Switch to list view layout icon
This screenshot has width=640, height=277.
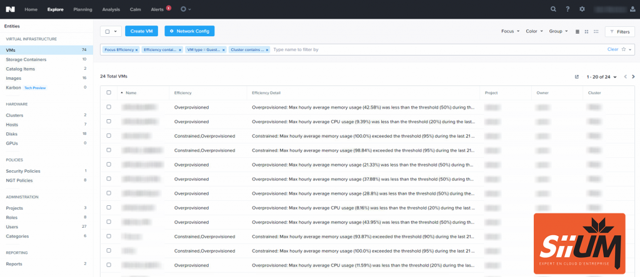point(577,31)
